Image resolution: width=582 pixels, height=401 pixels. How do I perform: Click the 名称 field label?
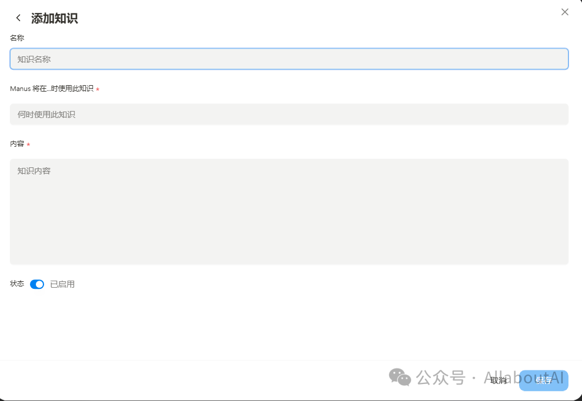pyautogui.click(x=17, y=38)
